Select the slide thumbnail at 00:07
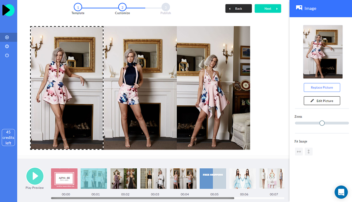Viewport: 352px width, 202px height. coord(272,178)
